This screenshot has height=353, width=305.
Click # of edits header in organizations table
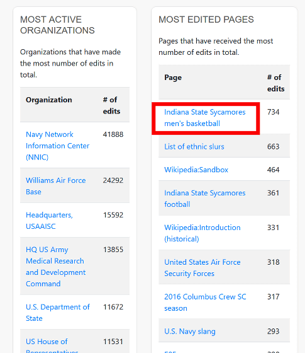pyautogui.click(x=112, y=105)
